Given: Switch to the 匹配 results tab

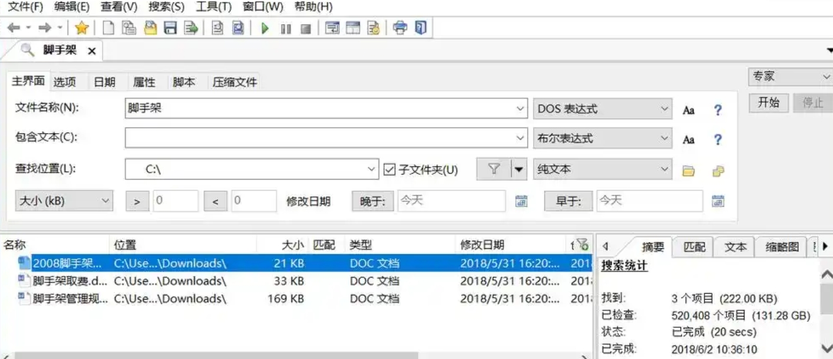Looking at the screenshot, I should pos(694,247).
